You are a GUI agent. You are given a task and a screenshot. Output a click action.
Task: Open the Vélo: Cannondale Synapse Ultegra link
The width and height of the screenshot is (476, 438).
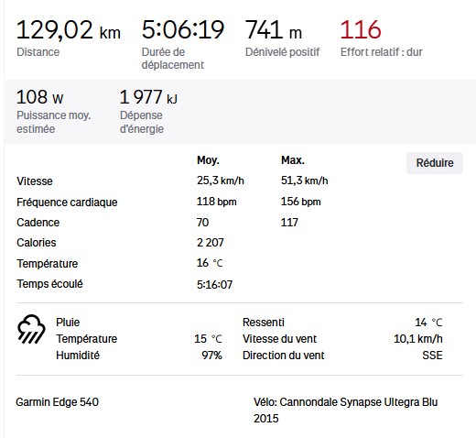click(345, 411)
